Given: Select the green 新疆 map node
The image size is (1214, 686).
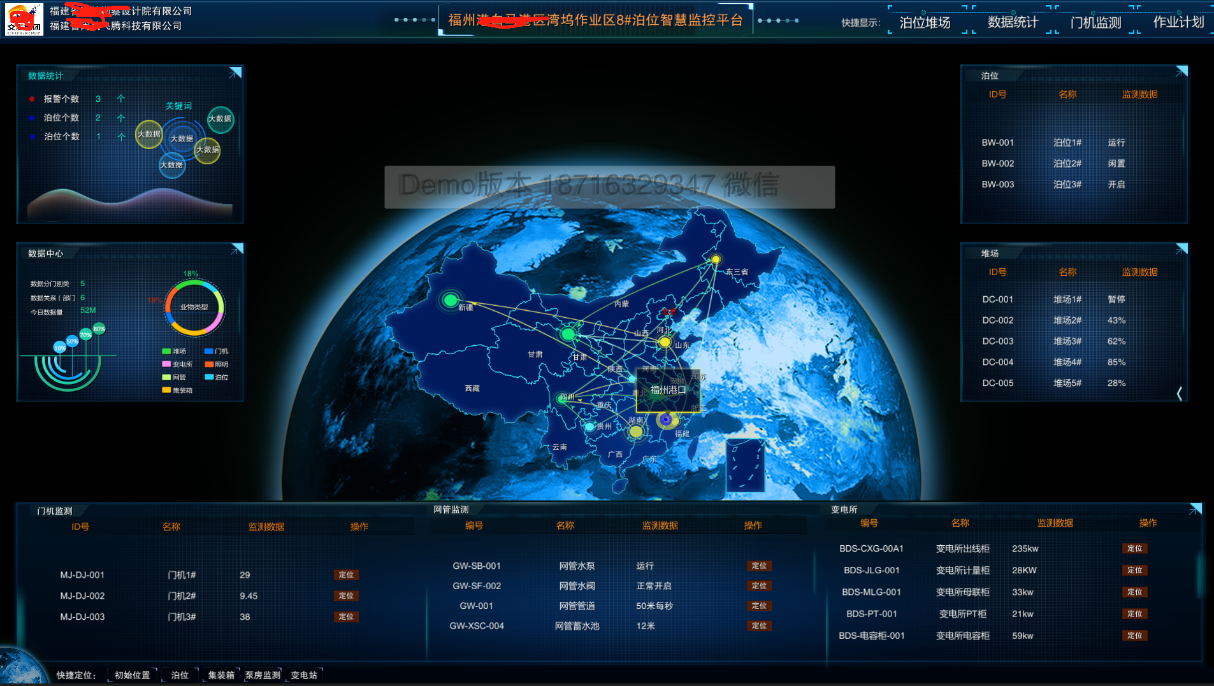Looking at the screenshot, I should pyautogui.click(x=450, y=299).
